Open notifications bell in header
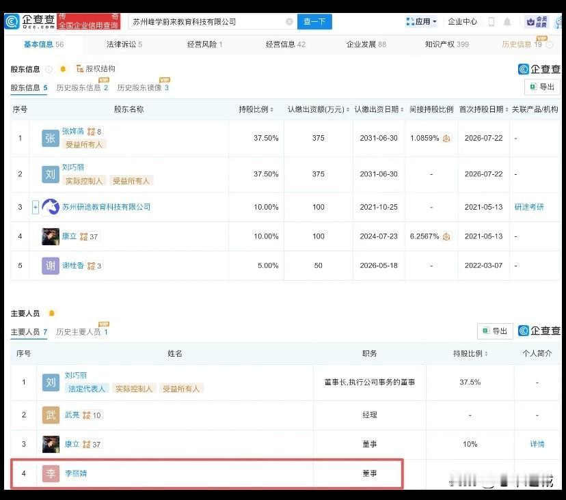Screen dimensions: 566x500 (507, 22)
